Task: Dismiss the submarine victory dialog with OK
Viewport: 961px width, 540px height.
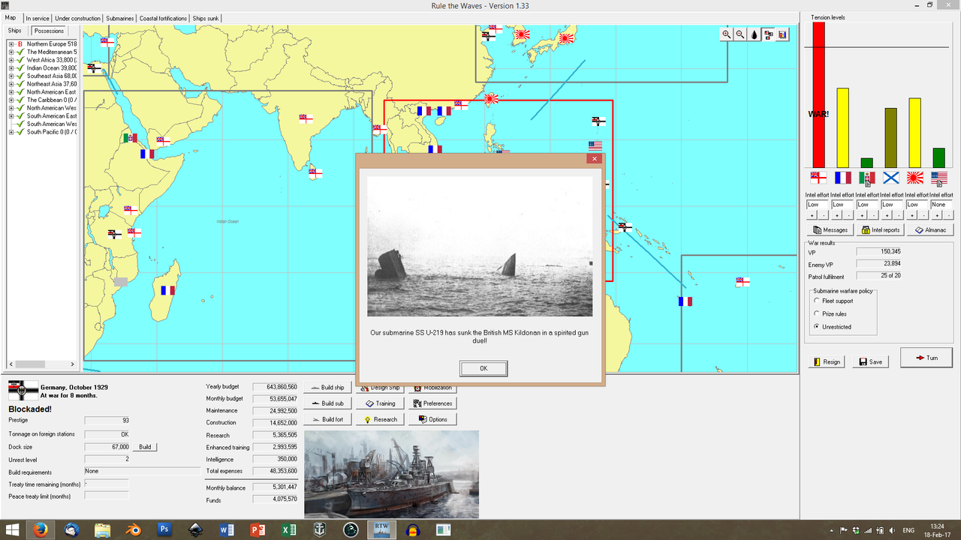Action: click(483, 368)
